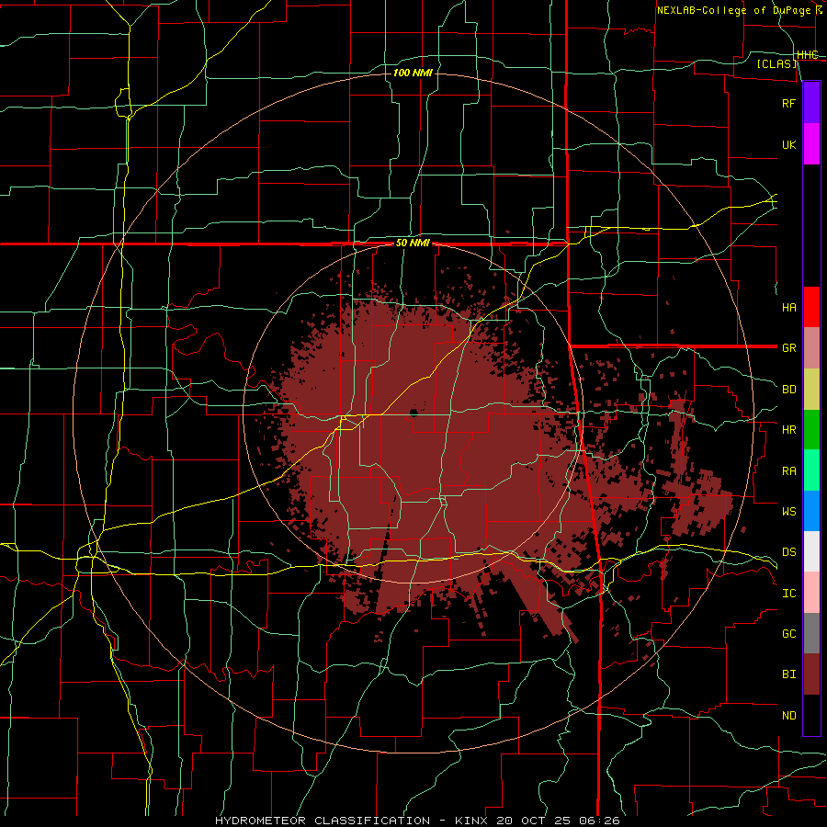The height and width of the screenshot is (827, 827).
Task: Click the white DS legend color swatch
Action: tap(811, 551)
